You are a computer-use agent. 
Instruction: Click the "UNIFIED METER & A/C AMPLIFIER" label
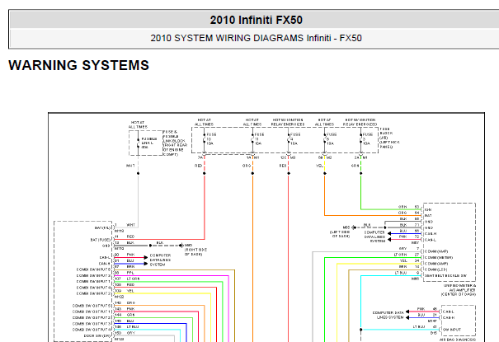pos(460,288)
